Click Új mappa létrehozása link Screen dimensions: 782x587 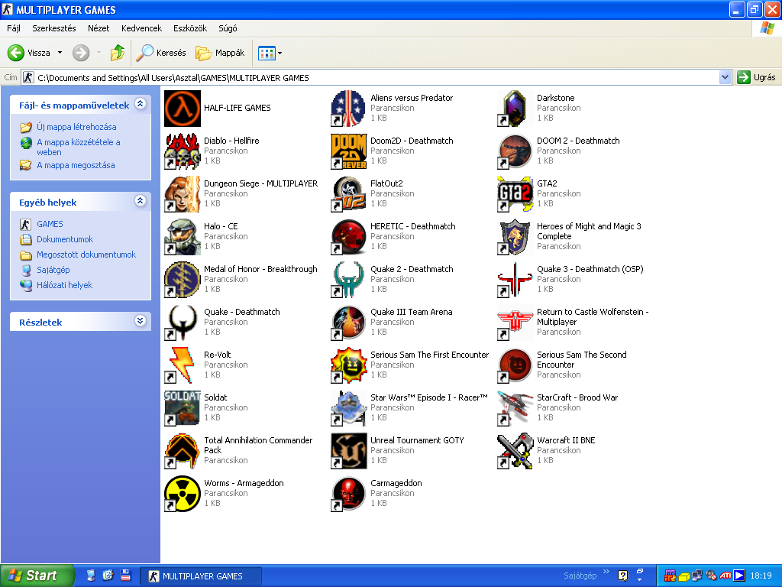pyautogui.click(x=76, y=127)
